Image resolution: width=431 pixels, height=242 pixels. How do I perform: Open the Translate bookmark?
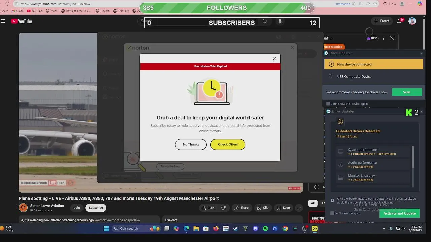[121, 11]
